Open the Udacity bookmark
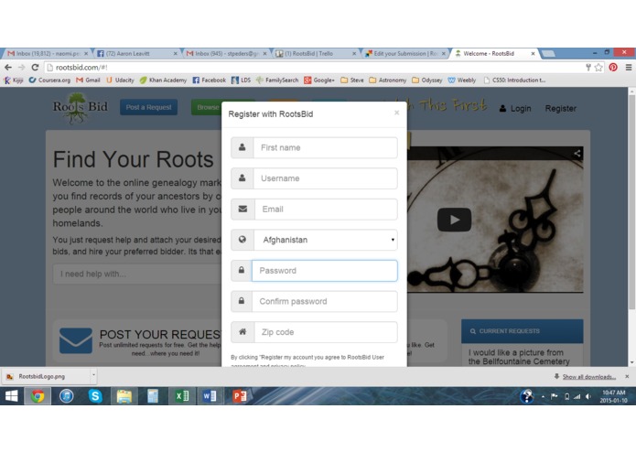 click(x=120, y=81)
